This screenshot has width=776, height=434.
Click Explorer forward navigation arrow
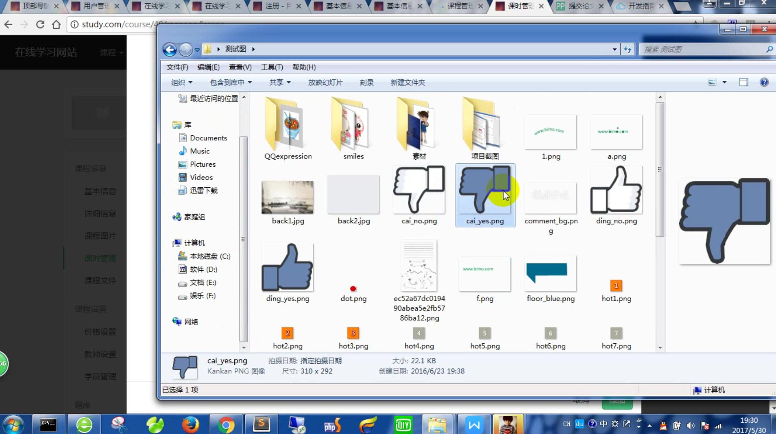(x=185, y=50)
